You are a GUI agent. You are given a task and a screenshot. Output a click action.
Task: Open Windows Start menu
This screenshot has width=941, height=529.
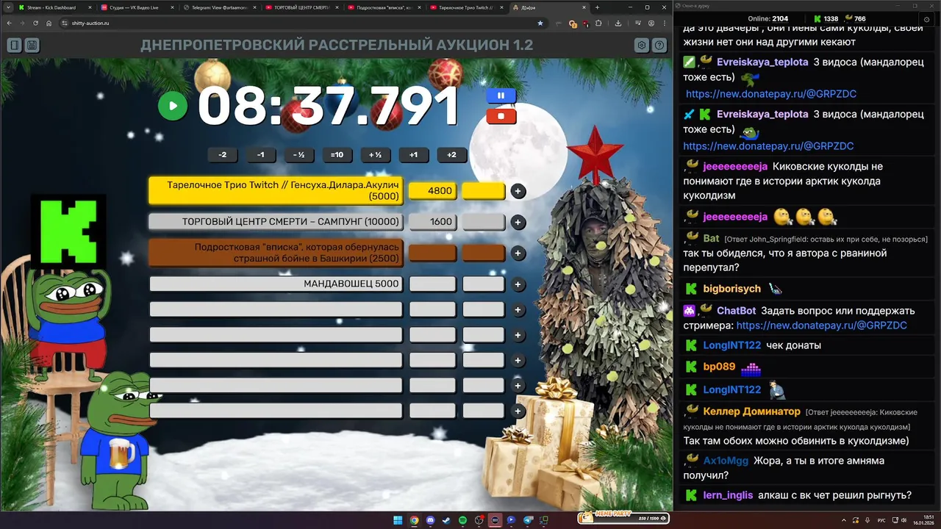(398, 520)
